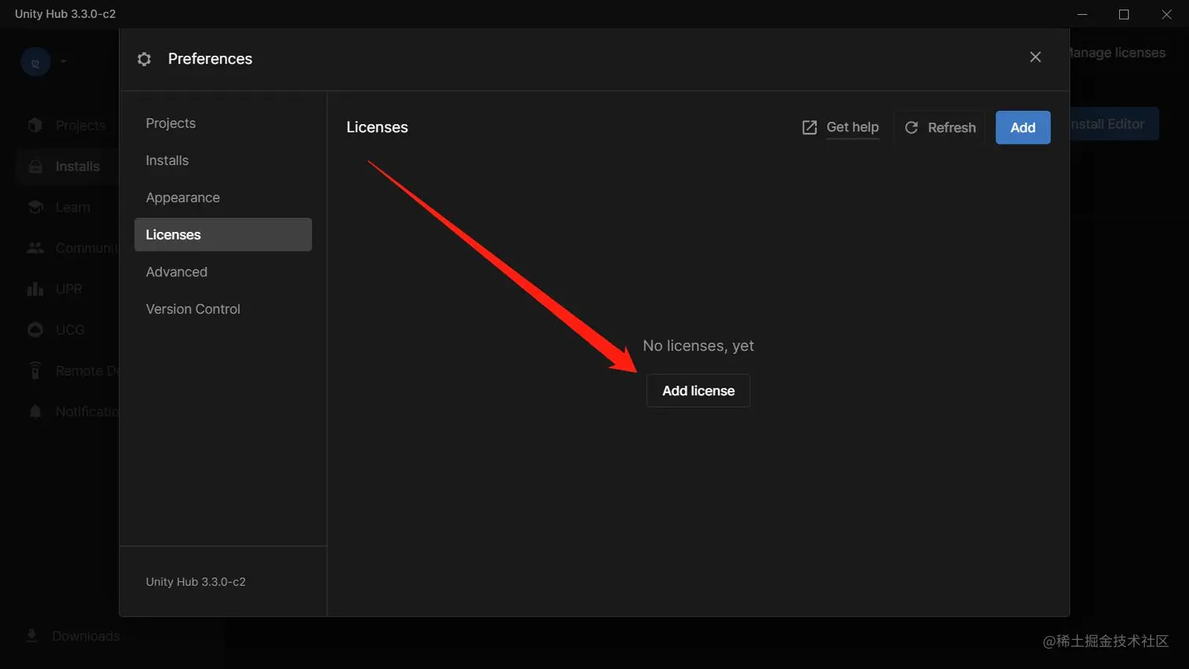Screen dimensions: 1189x669
Task: Click the Refresh circular arrow icon
Action: pyautogui.click(x=911, y=127)
